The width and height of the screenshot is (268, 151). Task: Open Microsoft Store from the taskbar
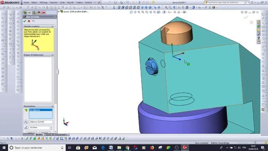tap(78, 148)
